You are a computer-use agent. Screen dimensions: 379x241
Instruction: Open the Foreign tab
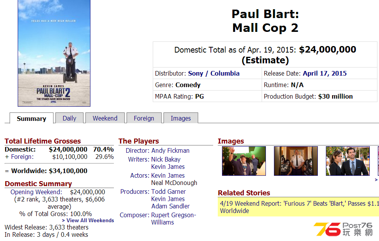[x=144, y=118]
